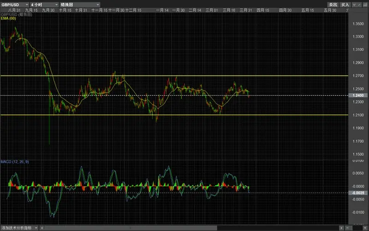The height and width of the screenshot is (231, 369).
Task: Select the upper yellow resistance line at 1.2700
Action: tap(174, 76)
